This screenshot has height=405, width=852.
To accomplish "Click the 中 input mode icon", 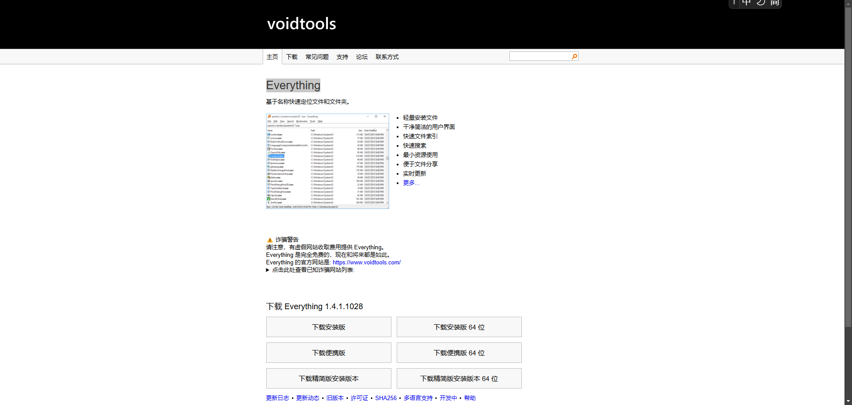I will point(746,3).
